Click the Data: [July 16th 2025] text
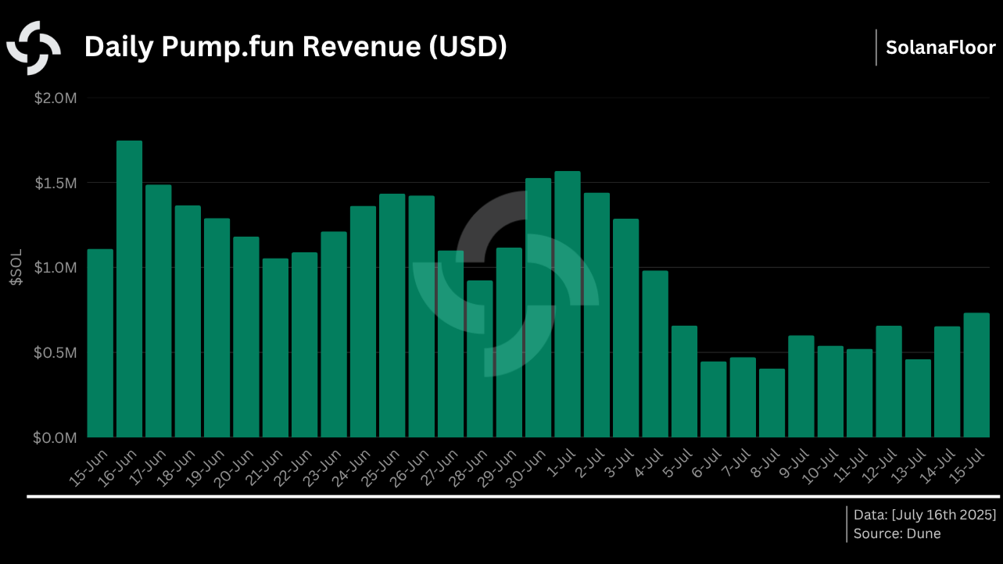This screenshot has height=564, width=1003. (925, 515)
